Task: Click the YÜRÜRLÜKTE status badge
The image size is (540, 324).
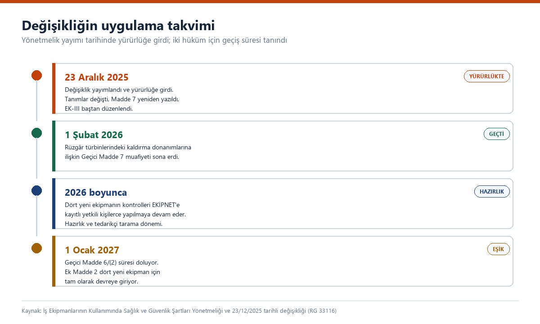Action: (486, 76)
